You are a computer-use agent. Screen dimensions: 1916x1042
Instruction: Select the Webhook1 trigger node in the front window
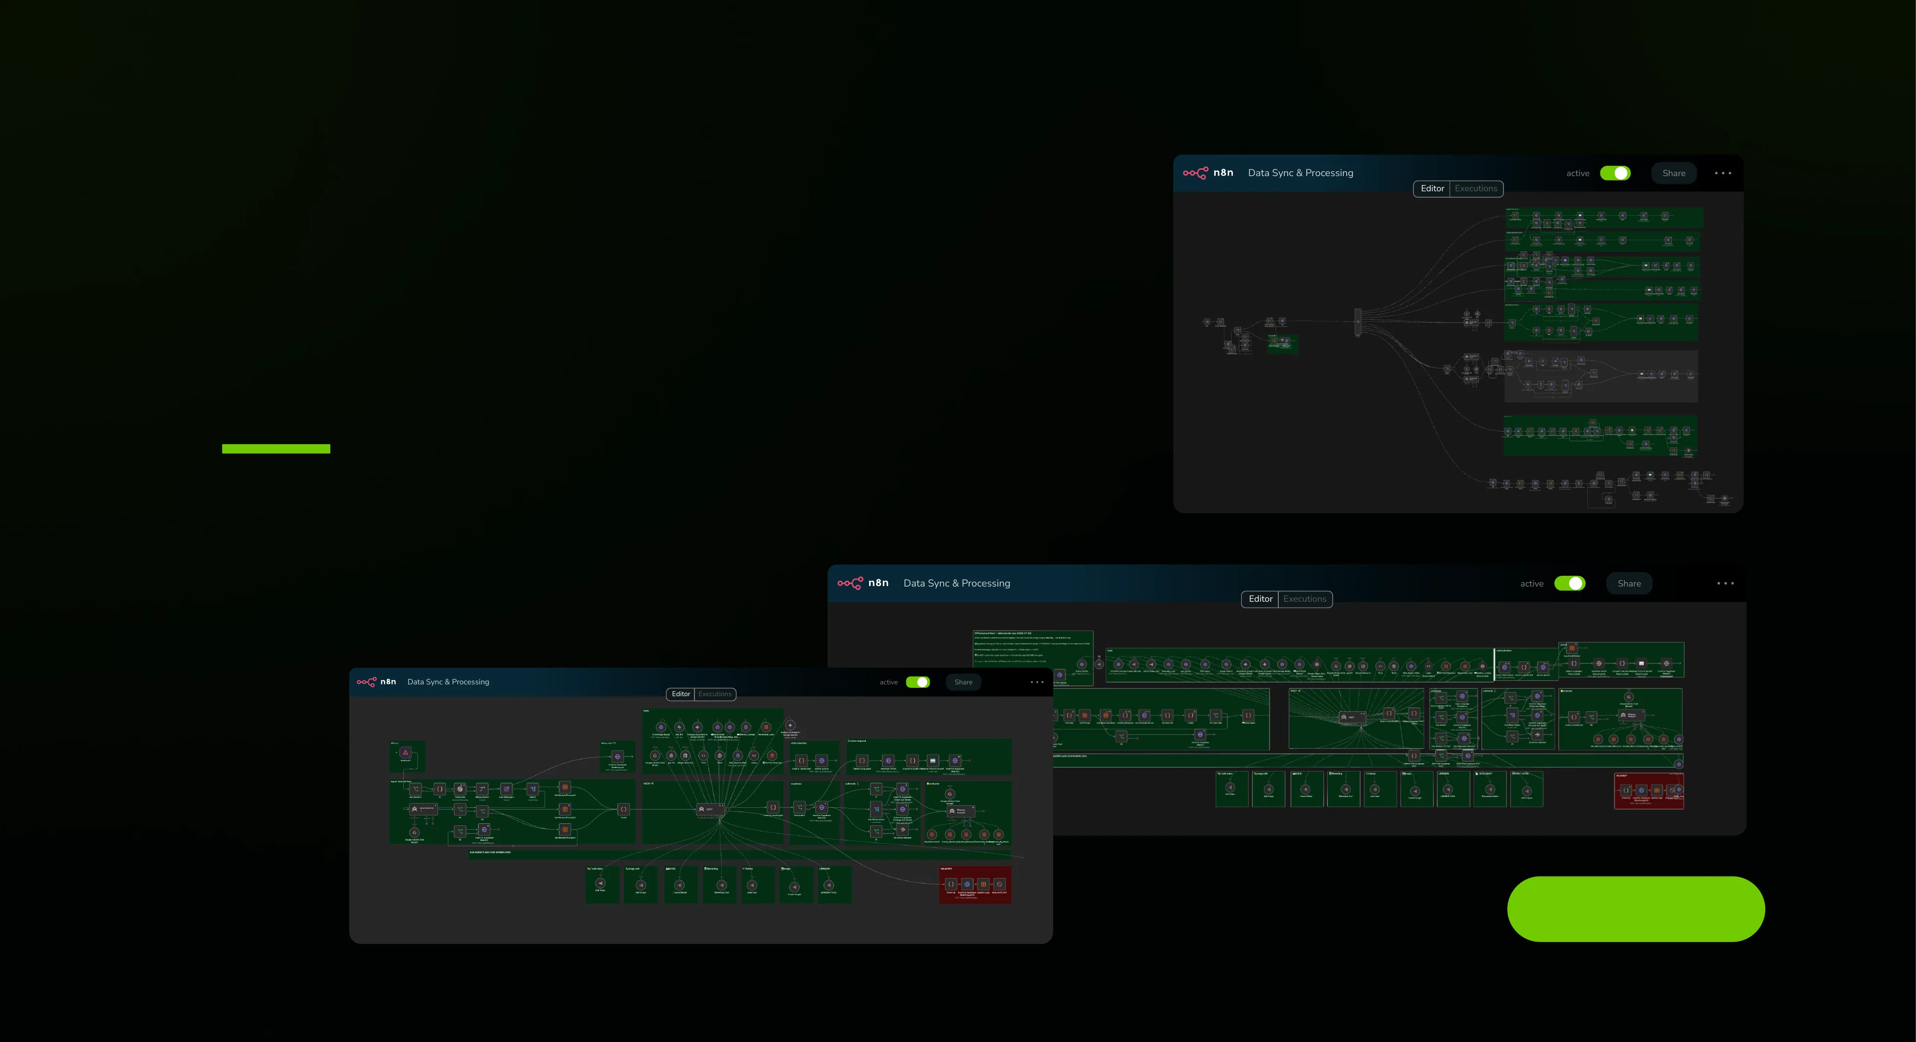click(x=405, y=753)
